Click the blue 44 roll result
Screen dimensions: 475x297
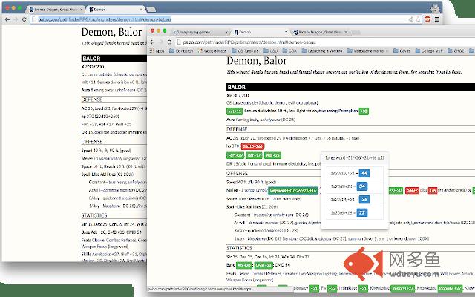click(x=364, y=173)
